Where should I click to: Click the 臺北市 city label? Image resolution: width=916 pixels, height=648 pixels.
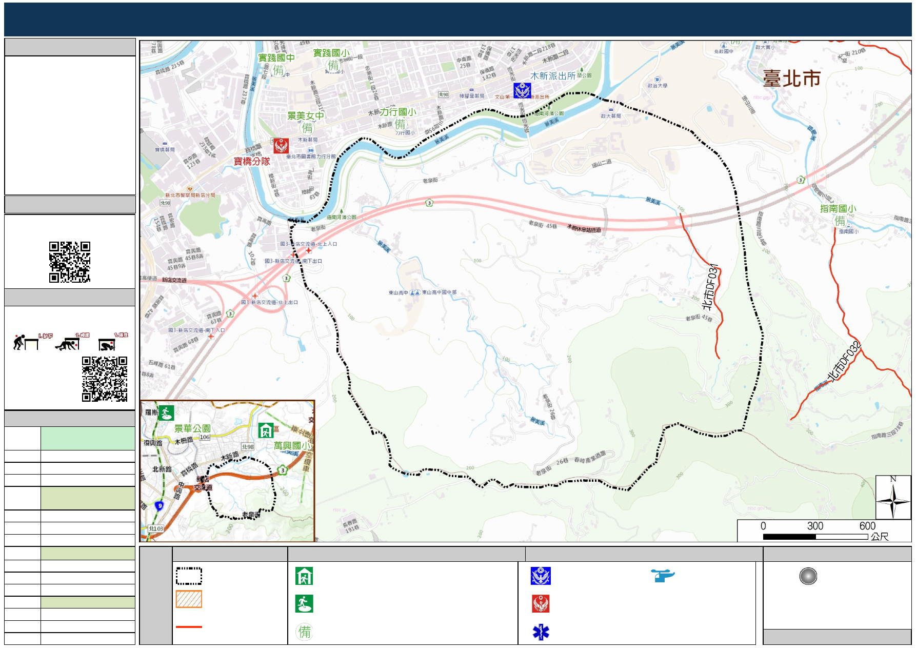(792, 78)
